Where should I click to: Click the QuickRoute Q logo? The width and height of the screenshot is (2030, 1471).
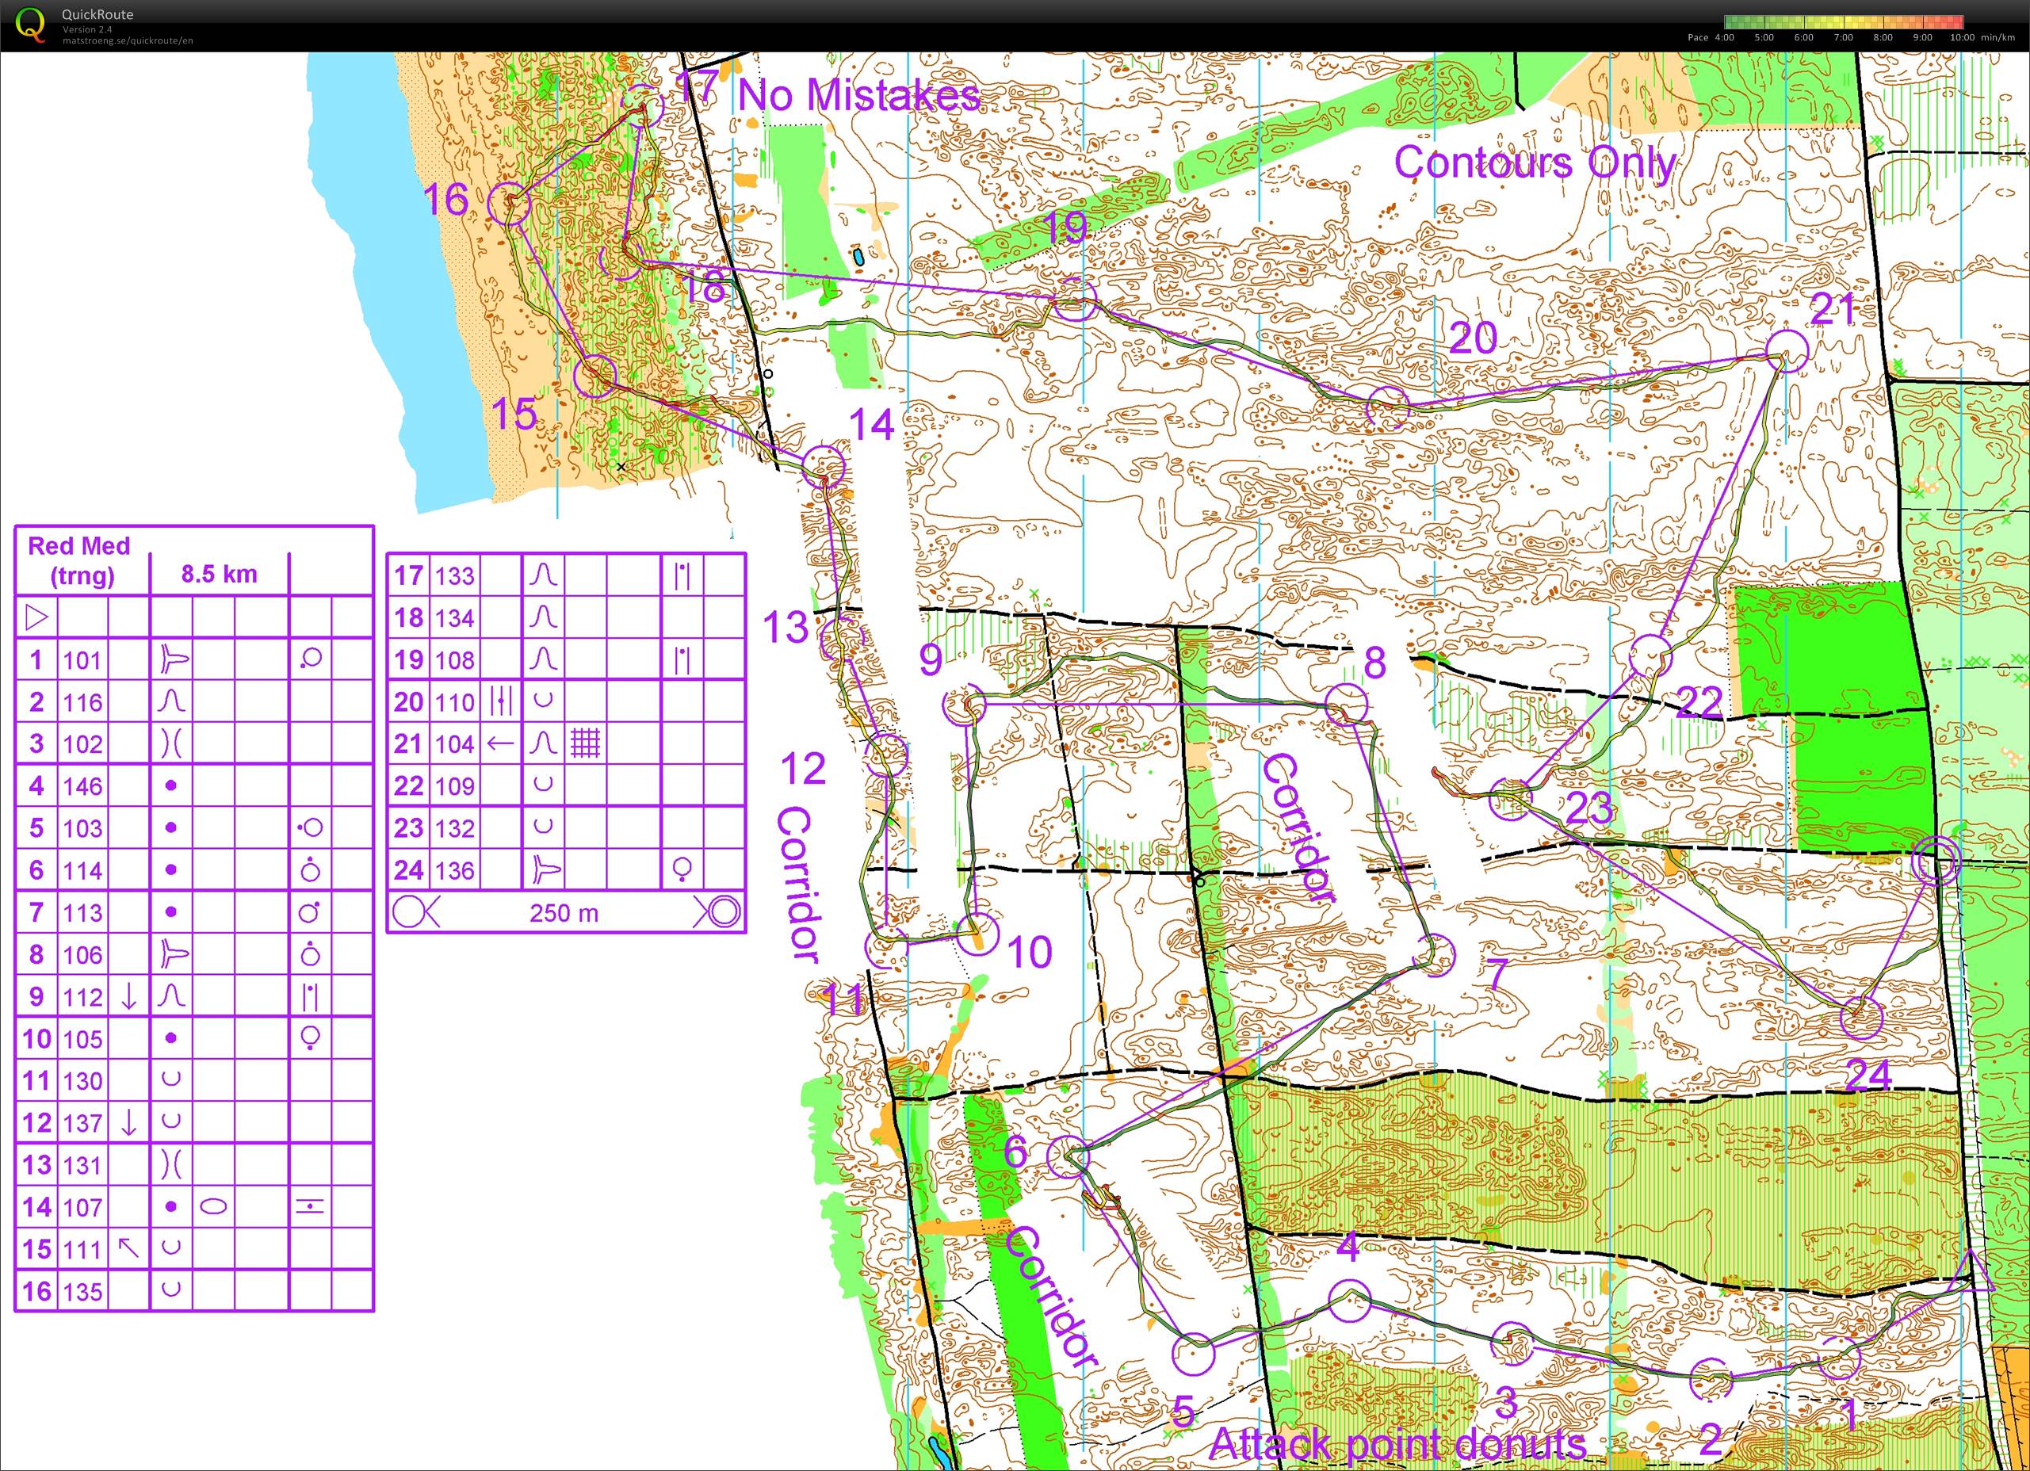(x=30, y=25)
